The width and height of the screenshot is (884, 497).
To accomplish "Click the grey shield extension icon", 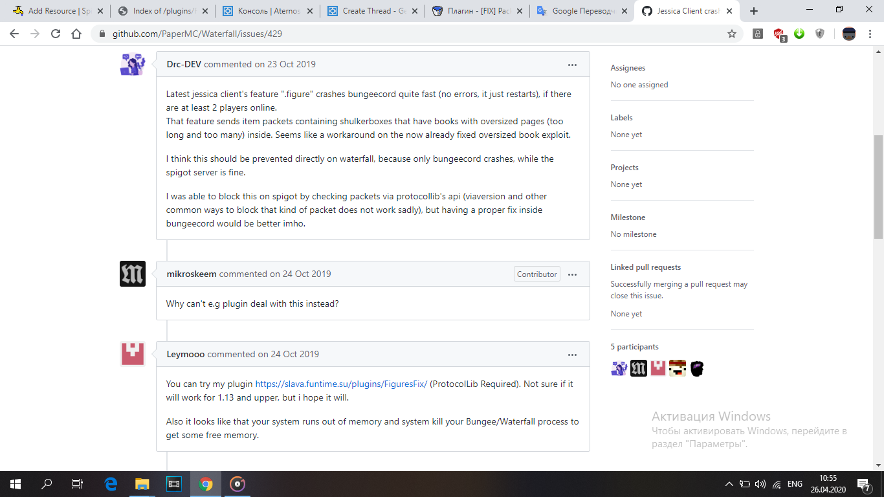I will coord(820,34).
